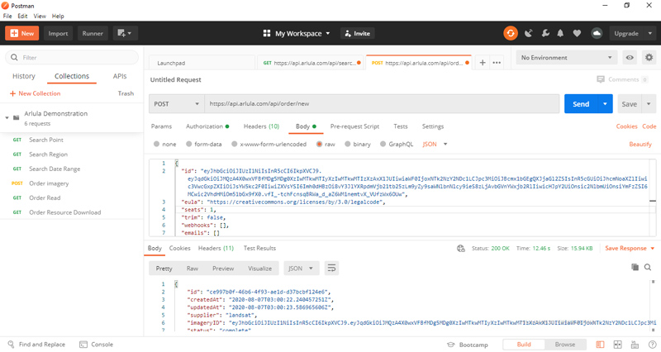Toggle sidebar panel icon in status bar
Image resolution: width=661 pixels, height=352 pixels.
click(601, 345)
